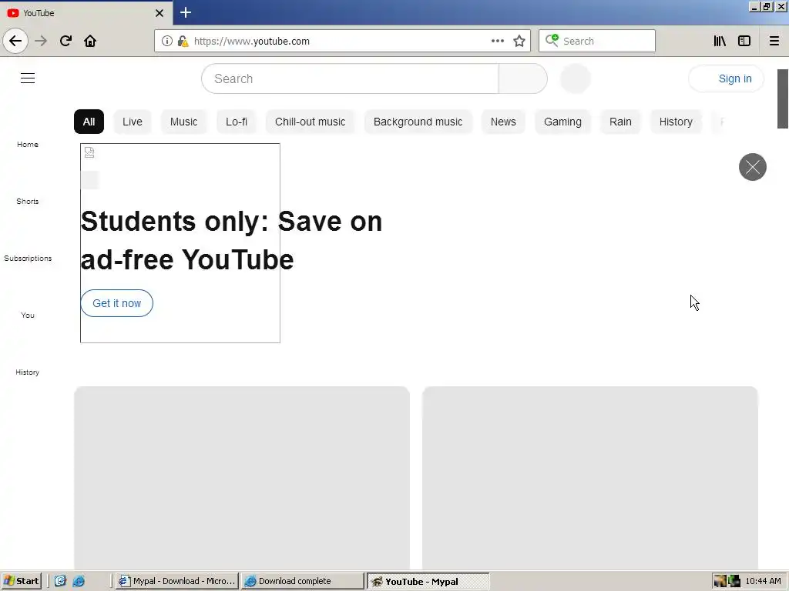
Task: Select the Lo-fi filter chip
Action: click(x=237, y=122)
